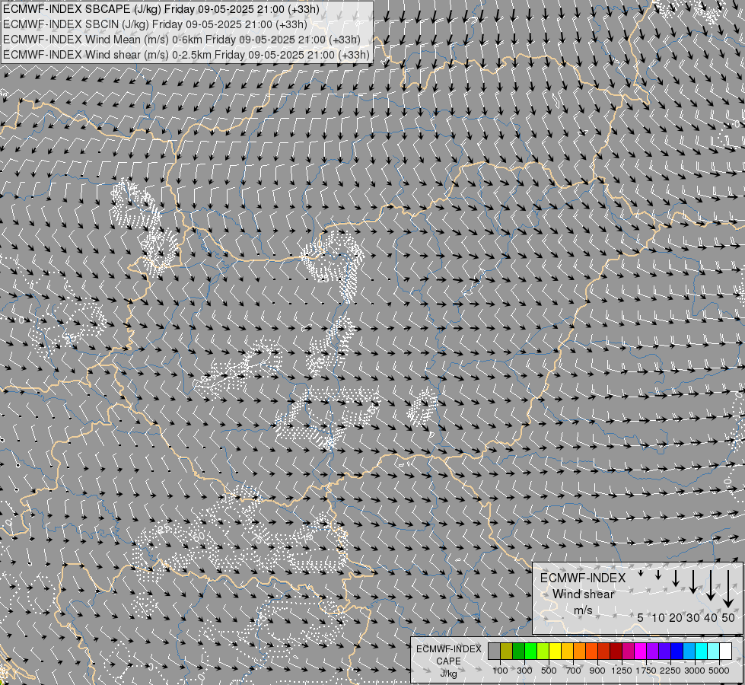Click the 5000 CAPE scale value
The height and width of the screenshot is (685, 745).
click(719, 671)
